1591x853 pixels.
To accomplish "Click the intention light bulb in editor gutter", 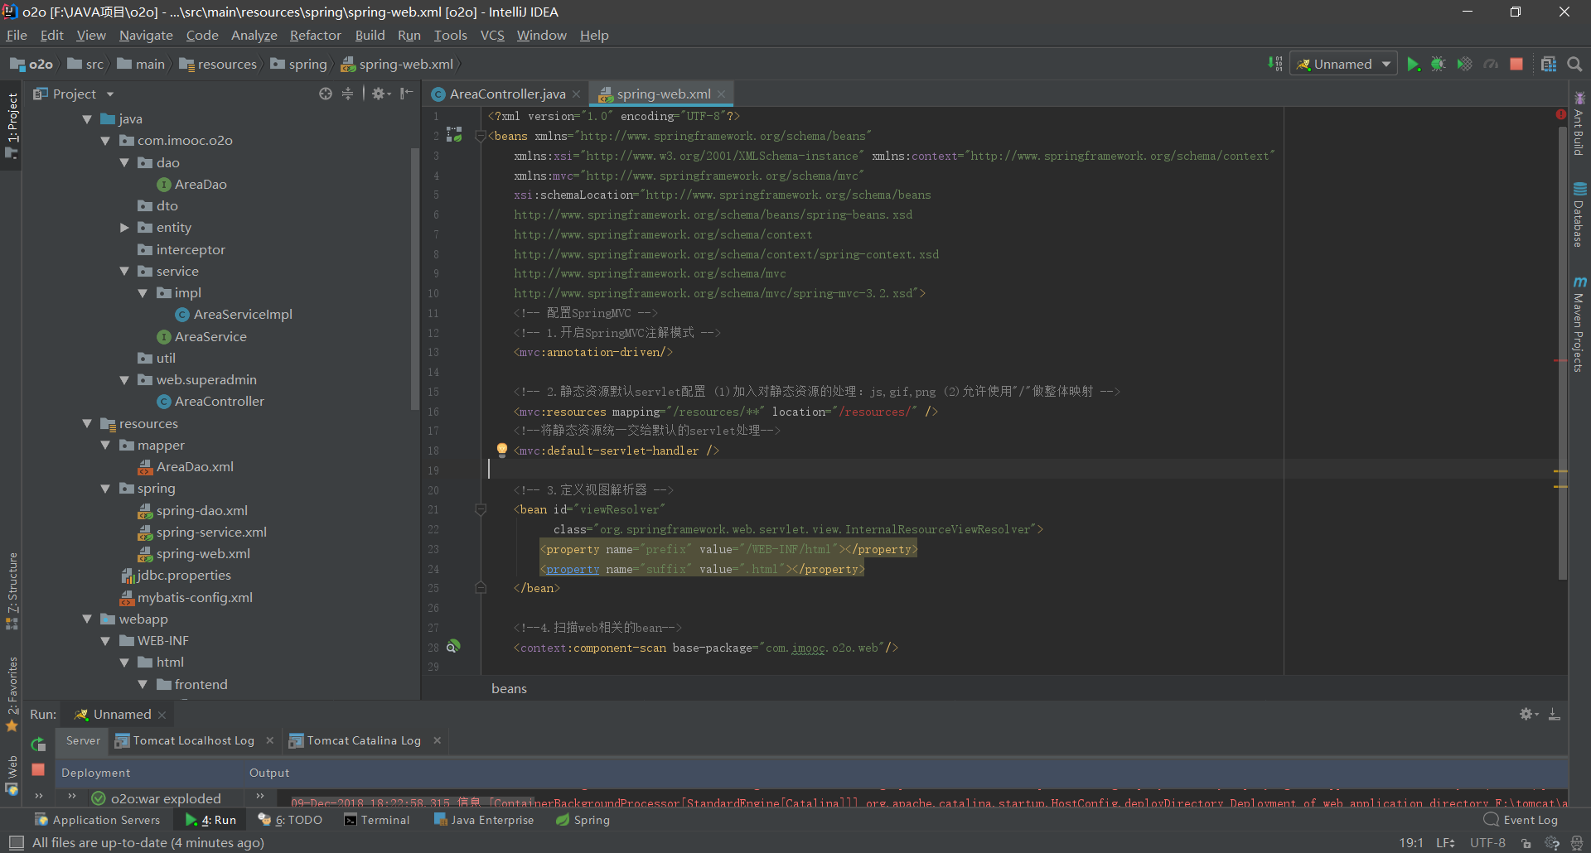I will (x=501, y=450).
